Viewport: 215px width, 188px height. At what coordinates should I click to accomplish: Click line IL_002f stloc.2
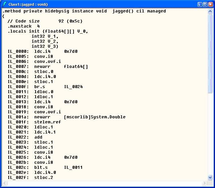pos(30,178)
